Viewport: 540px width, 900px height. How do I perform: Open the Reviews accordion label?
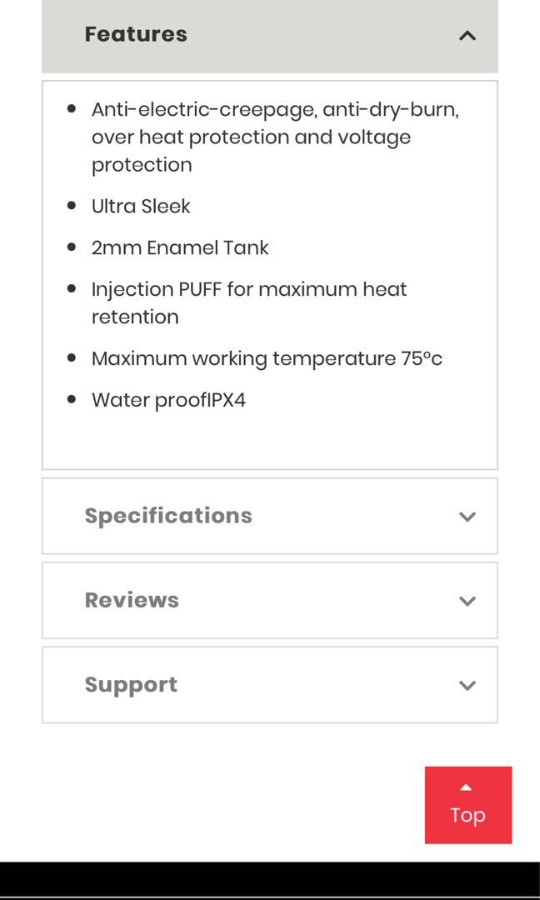[x=132, y=600]
